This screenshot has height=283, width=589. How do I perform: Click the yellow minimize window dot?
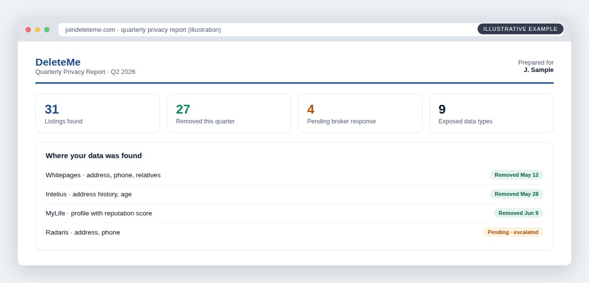(x=37, y=30)
